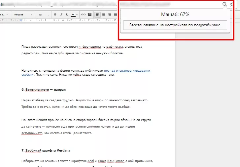240x167 pixels.
Task: Click heading '7. Заобичай шрифта Verdana'
Action: click(x=46, y=150)
